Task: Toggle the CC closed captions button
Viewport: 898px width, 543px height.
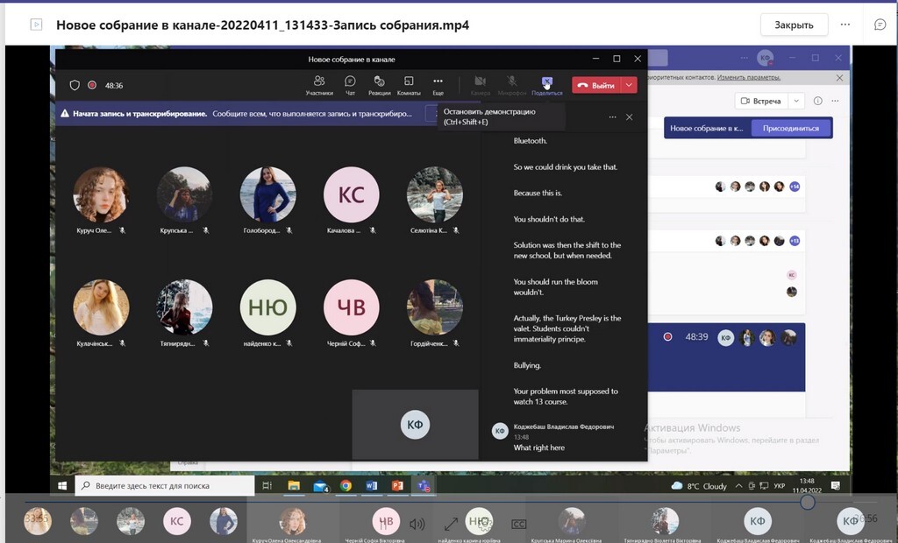Action: click(x=518, y=524)
